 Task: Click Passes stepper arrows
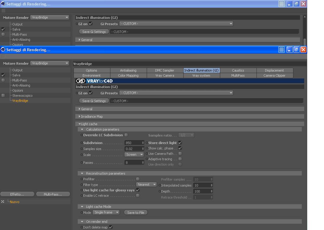143,163
